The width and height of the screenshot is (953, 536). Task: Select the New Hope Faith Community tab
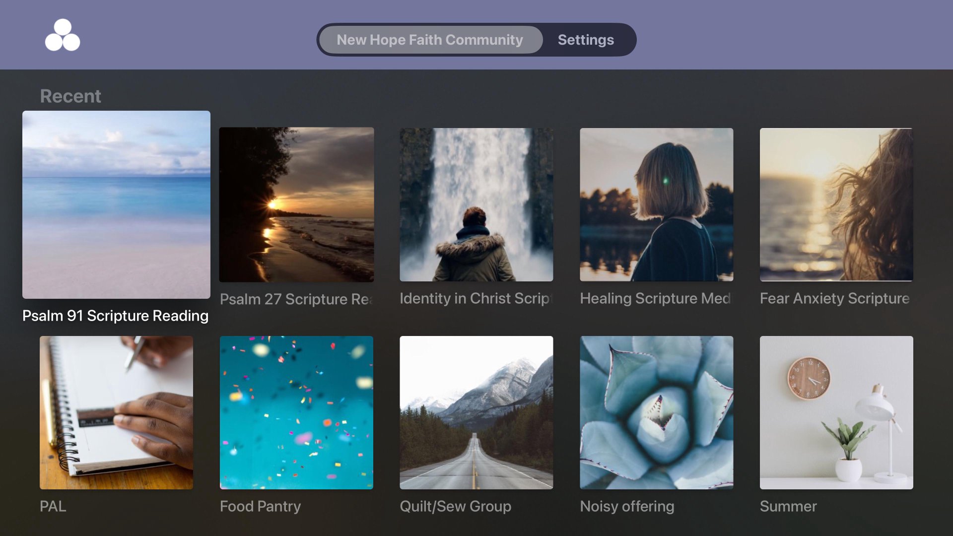click(x=430, y=40)
